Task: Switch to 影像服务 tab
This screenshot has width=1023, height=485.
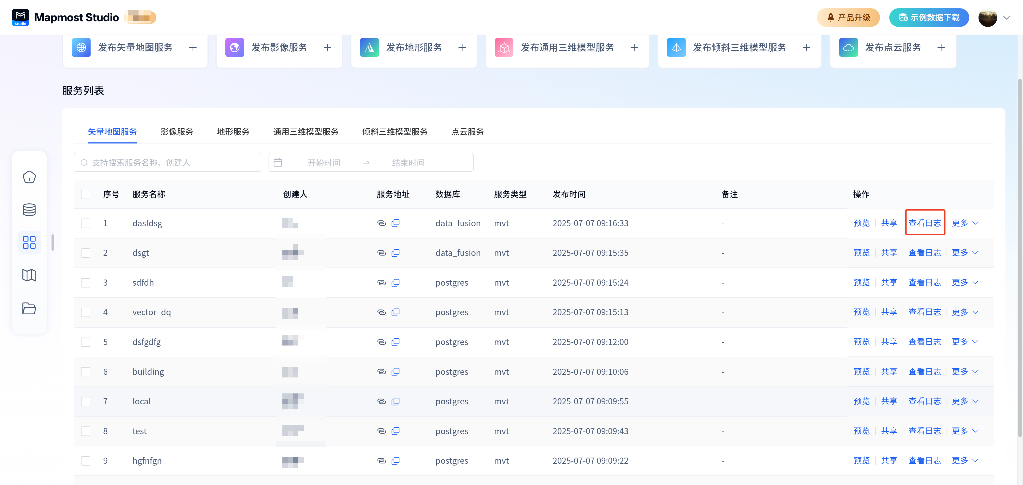Action: (177, 132)
